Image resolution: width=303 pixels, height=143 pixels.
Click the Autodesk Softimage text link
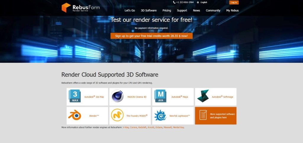tap(223, 97)
